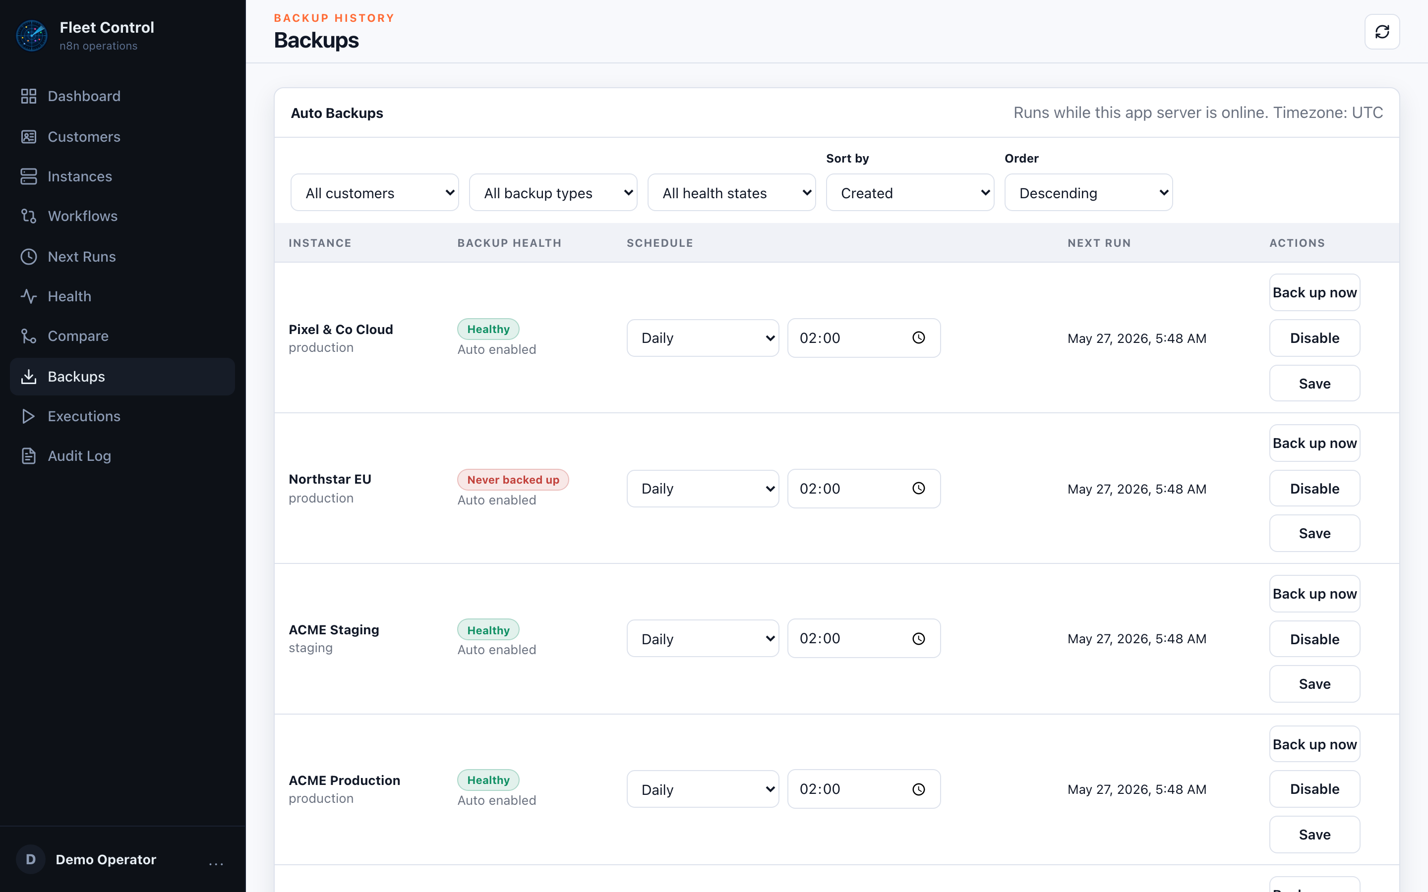The image size is (1428, 892).
Task: Navigate to Instances
Action: (122, 176)
